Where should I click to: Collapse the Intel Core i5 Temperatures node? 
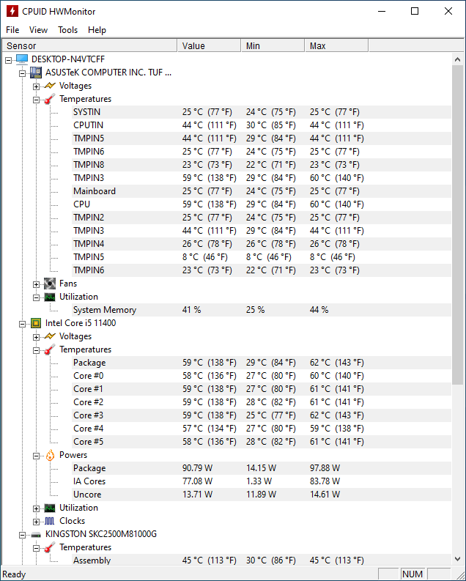36,349
